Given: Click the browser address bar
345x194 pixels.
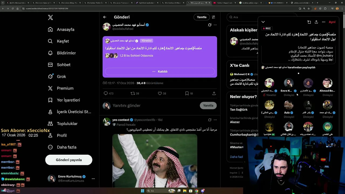Looking at the screenshot, I should pos(159,8).
